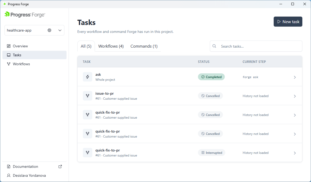Click the user avatar icon
311x182 pixels.
(x=8, y=175)
